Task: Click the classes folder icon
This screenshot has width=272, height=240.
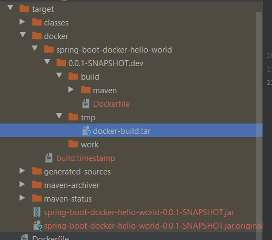Action: tap(37, 22)
